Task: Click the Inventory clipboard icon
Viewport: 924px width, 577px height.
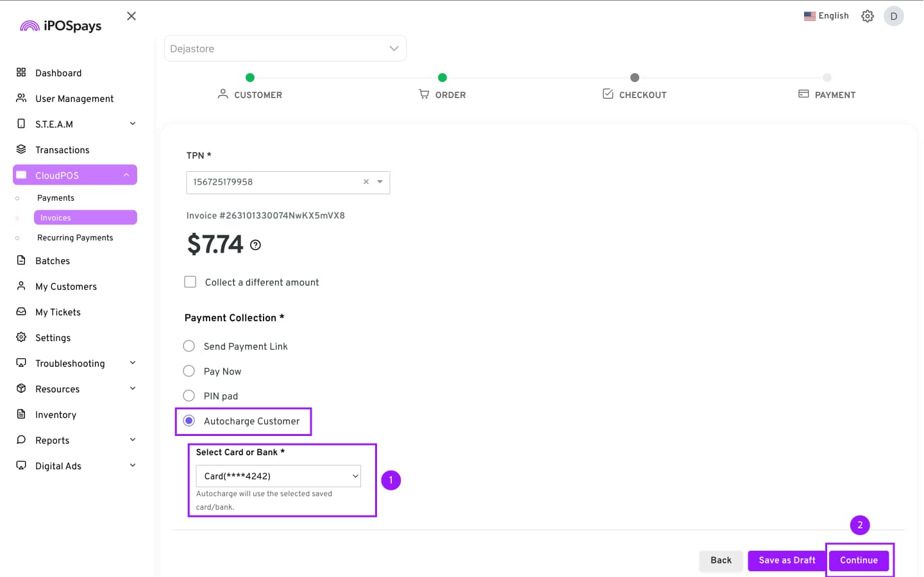Action: (x=21, y=414)
